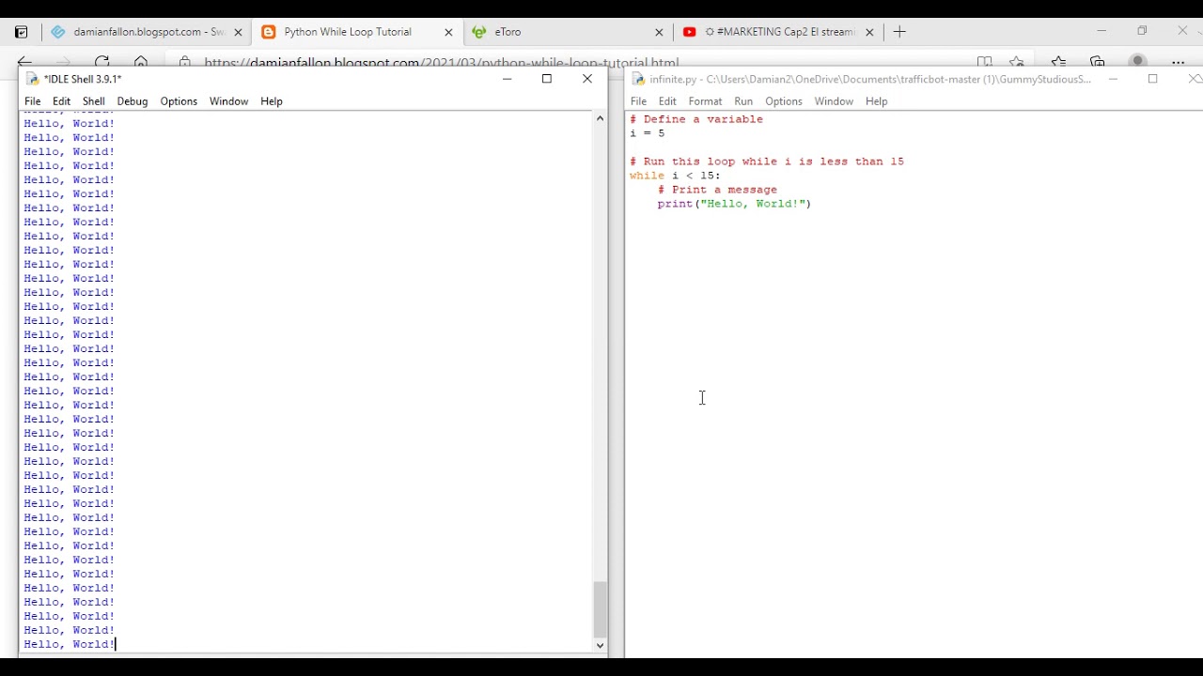Close the eToro tab
1203x676 pixels.
pos(659,32)
